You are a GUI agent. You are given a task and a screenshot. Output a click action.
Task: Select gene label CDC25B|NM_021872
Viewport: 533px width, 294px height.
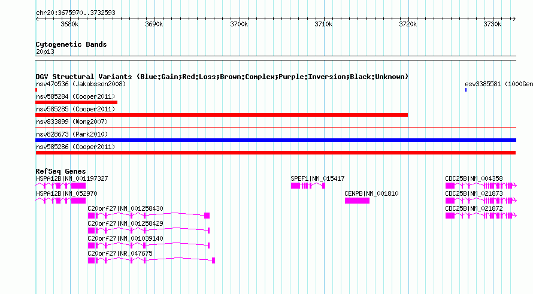pyautogui.click(x=474, y=208)
